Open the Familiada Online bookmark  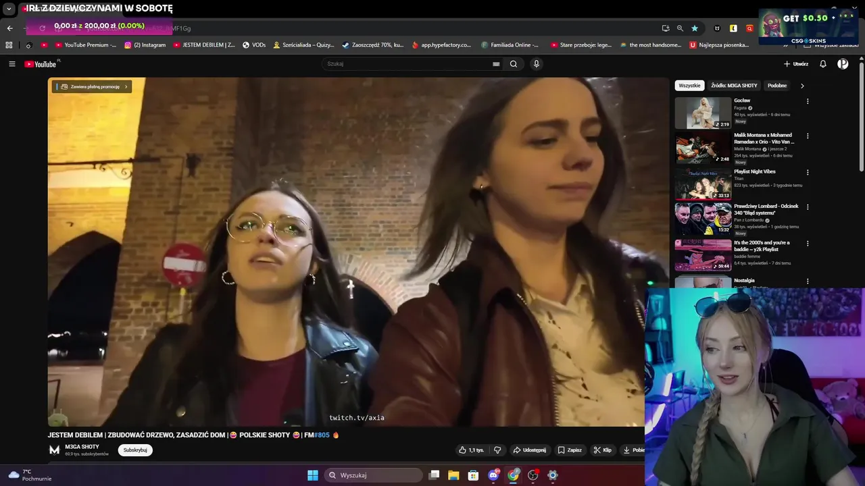tap(510, 45)
